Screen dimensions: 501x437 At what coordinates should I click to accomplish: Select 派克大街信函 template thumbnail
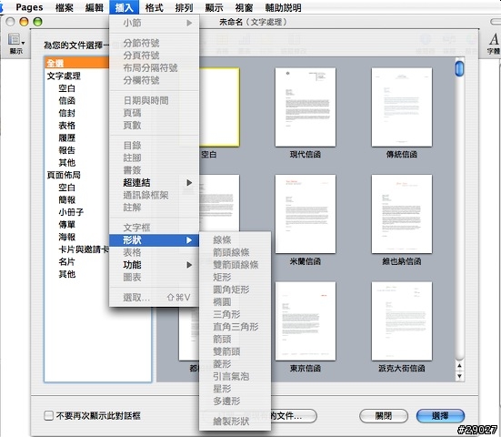(x=402, y=321)
